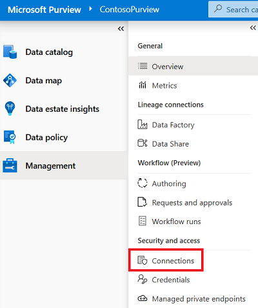Select the Management menu item

pos(64,165)
